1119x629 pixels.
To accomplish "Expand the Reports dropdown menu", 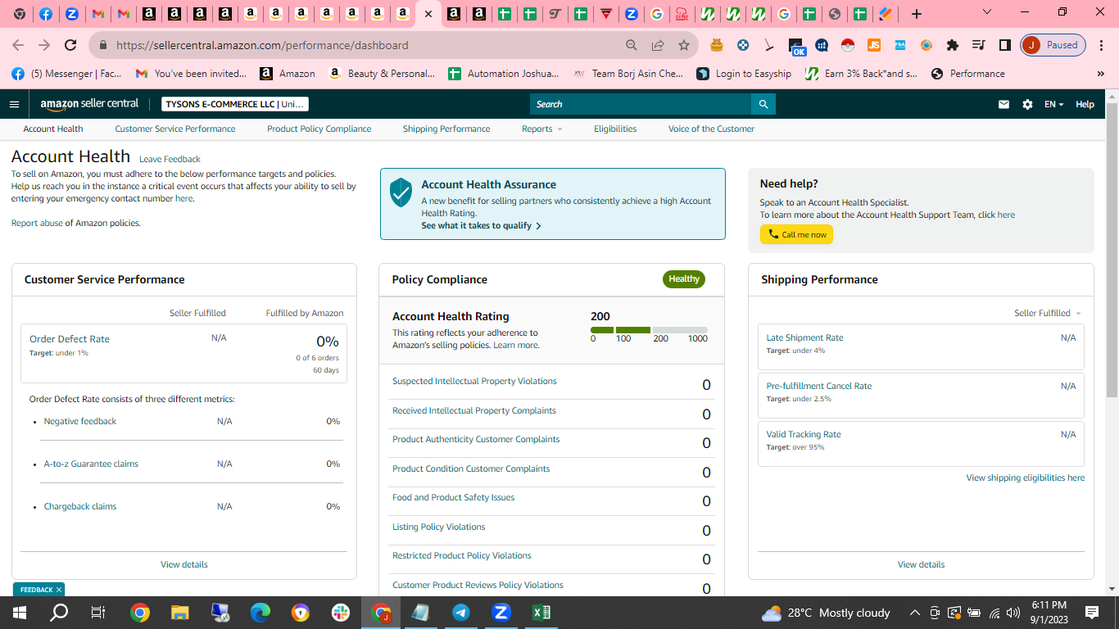I will click(x=541, y=129).
